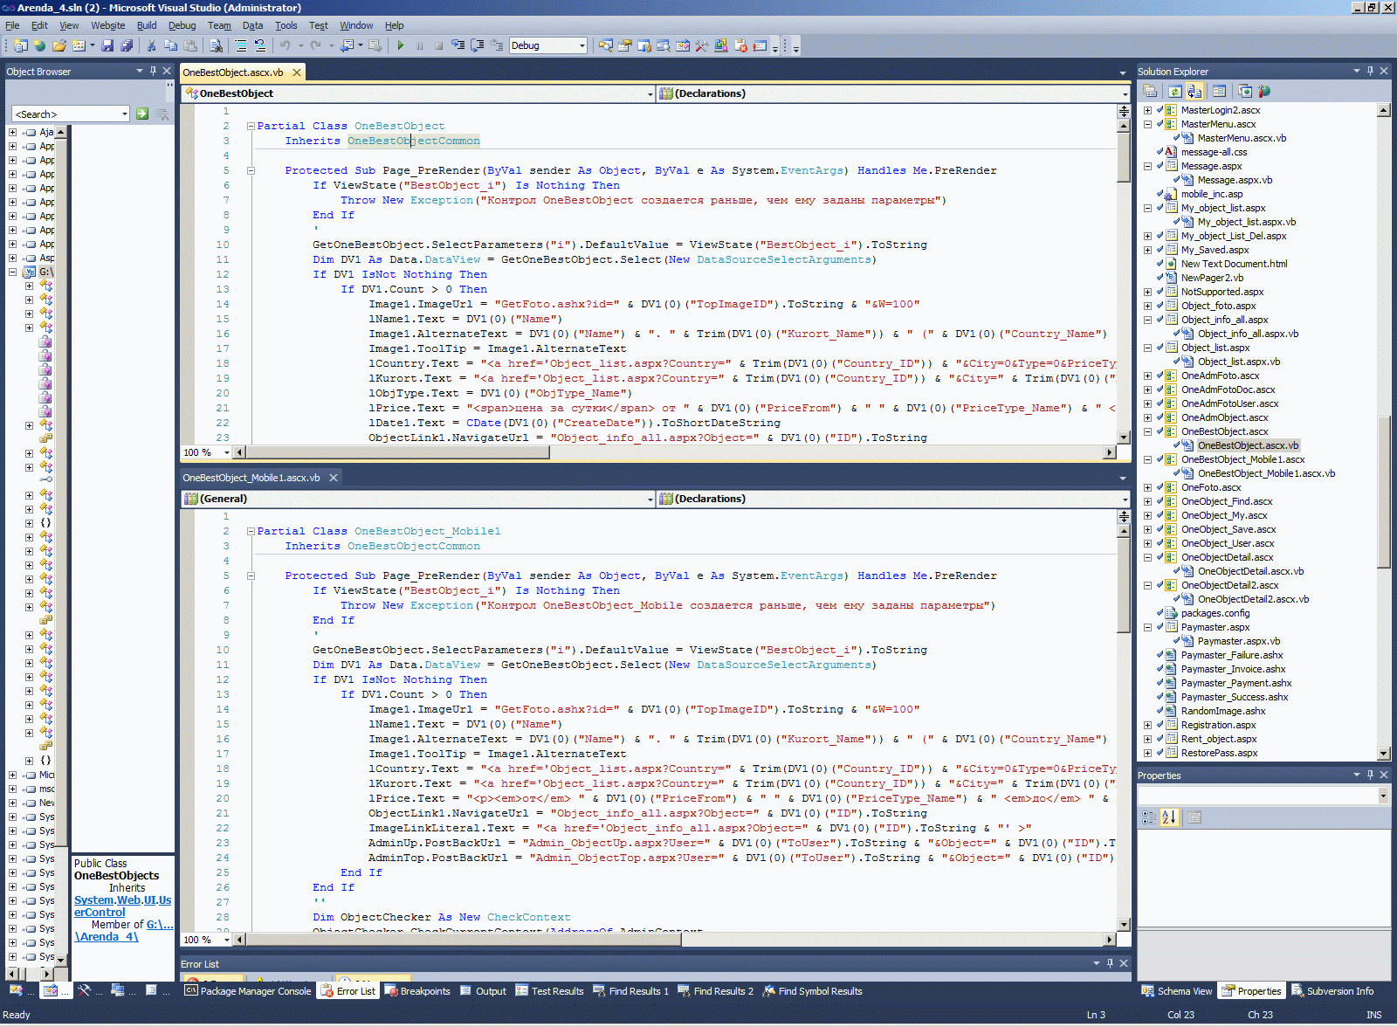The image size is (1397, 1027).
Task: Click the Start Debugging play icon
Action: 400,45
